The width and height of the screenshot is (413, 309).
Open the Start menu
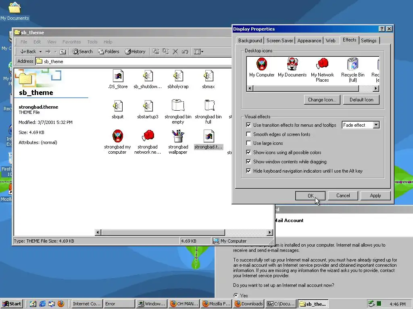[x=12, y=304]
